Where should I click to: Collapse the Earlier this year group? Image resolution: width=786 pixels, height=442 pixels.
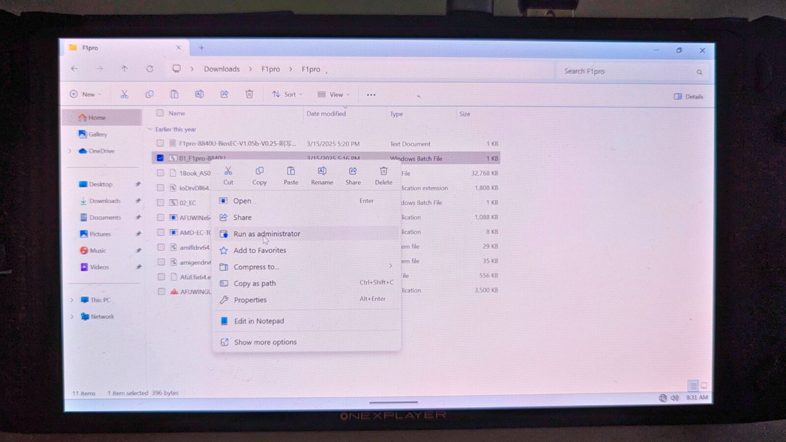[150, 129]
